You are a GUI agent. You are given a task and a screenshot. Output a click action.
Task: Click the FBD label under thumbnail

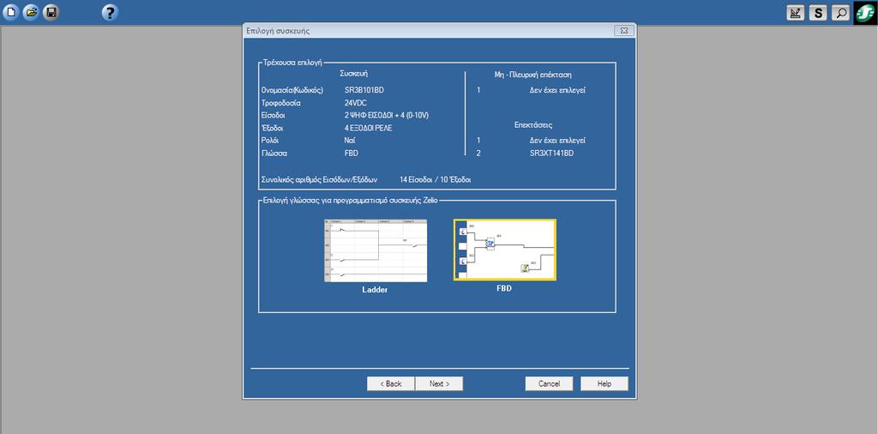pyautogui.click(x=504, y=289)
